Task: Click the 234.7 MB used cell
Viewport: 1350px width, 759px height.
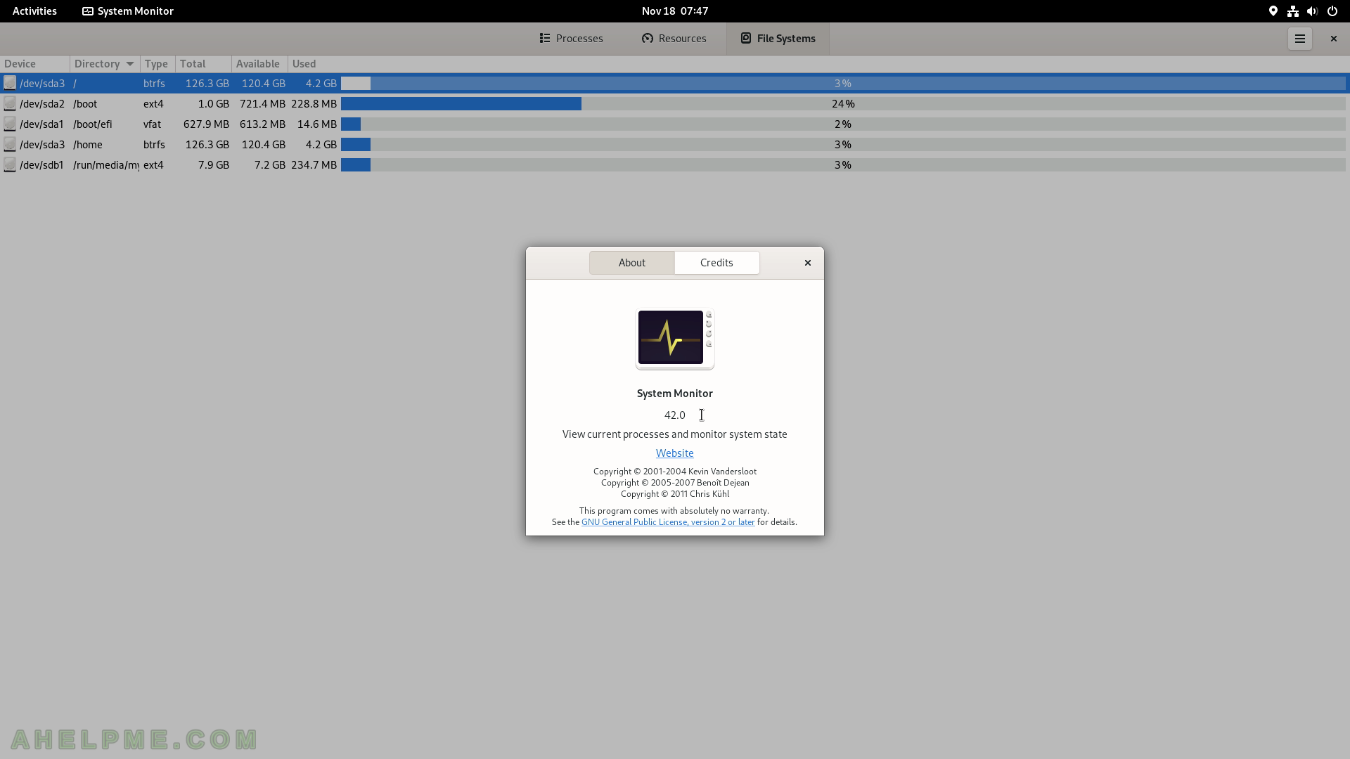Action: 314,164
